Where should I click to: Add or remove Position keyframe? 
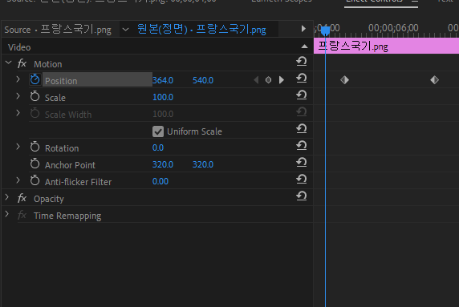coord(269,80)
